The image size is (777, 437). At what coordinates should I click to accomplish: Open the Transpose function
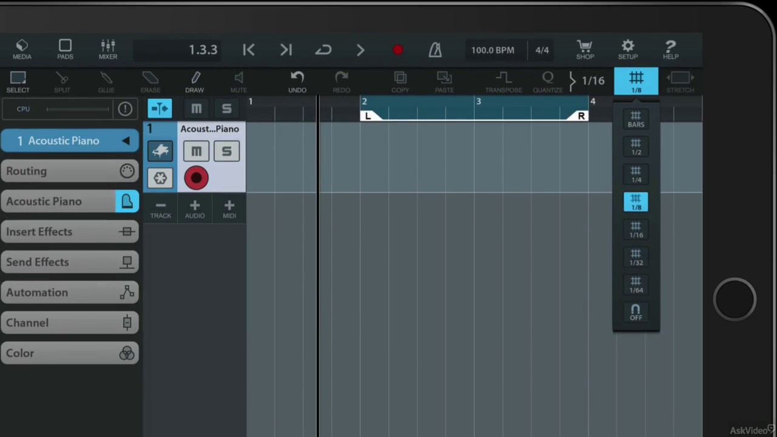pyautogui.click(x=503, y=82)
